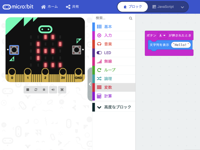Expand 高度なブロック advanced section

114,107
